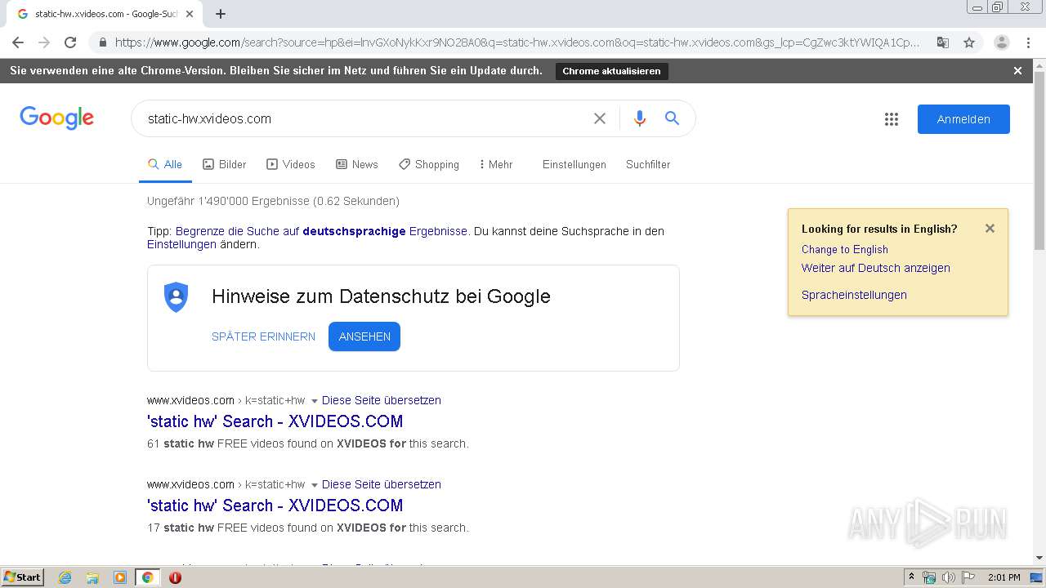Viewport: 1046px width, 588px height.
Task: Open the file explorer taskbar icon
Action: pos(92,577)
